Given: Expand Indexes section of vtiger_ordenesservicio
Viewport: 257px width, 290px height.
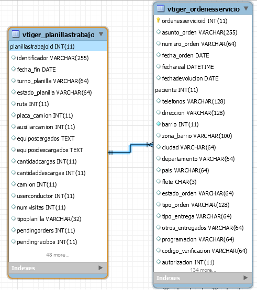Looking at the screenshot, I should (x=245, y=277).
